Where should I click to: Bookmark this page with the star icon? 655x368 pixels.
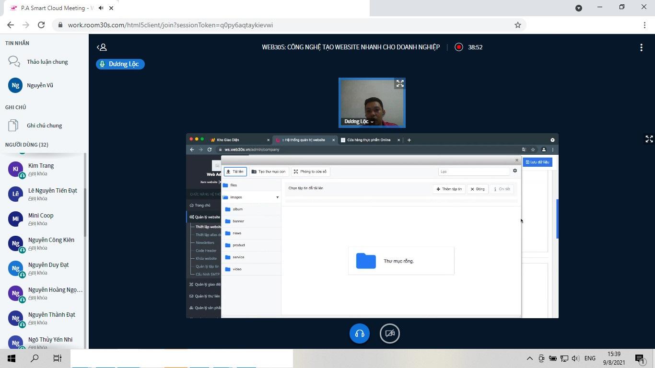[x=518, y=25]
